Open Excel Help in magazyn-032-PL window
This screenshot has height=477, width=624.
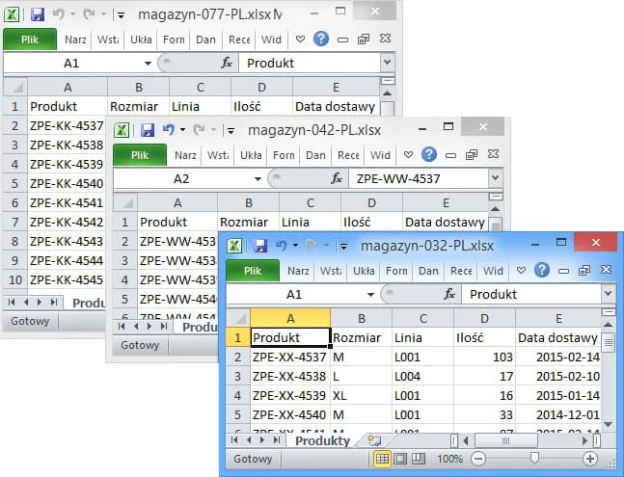[x=542, y=271]
